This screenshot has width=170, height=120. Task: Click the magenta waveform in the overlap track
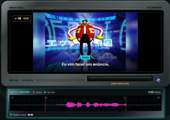pyautogui.click(x=91, y=105)
